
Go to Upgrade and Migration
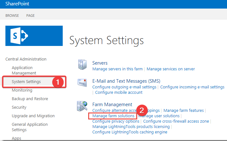click(33, 116)
